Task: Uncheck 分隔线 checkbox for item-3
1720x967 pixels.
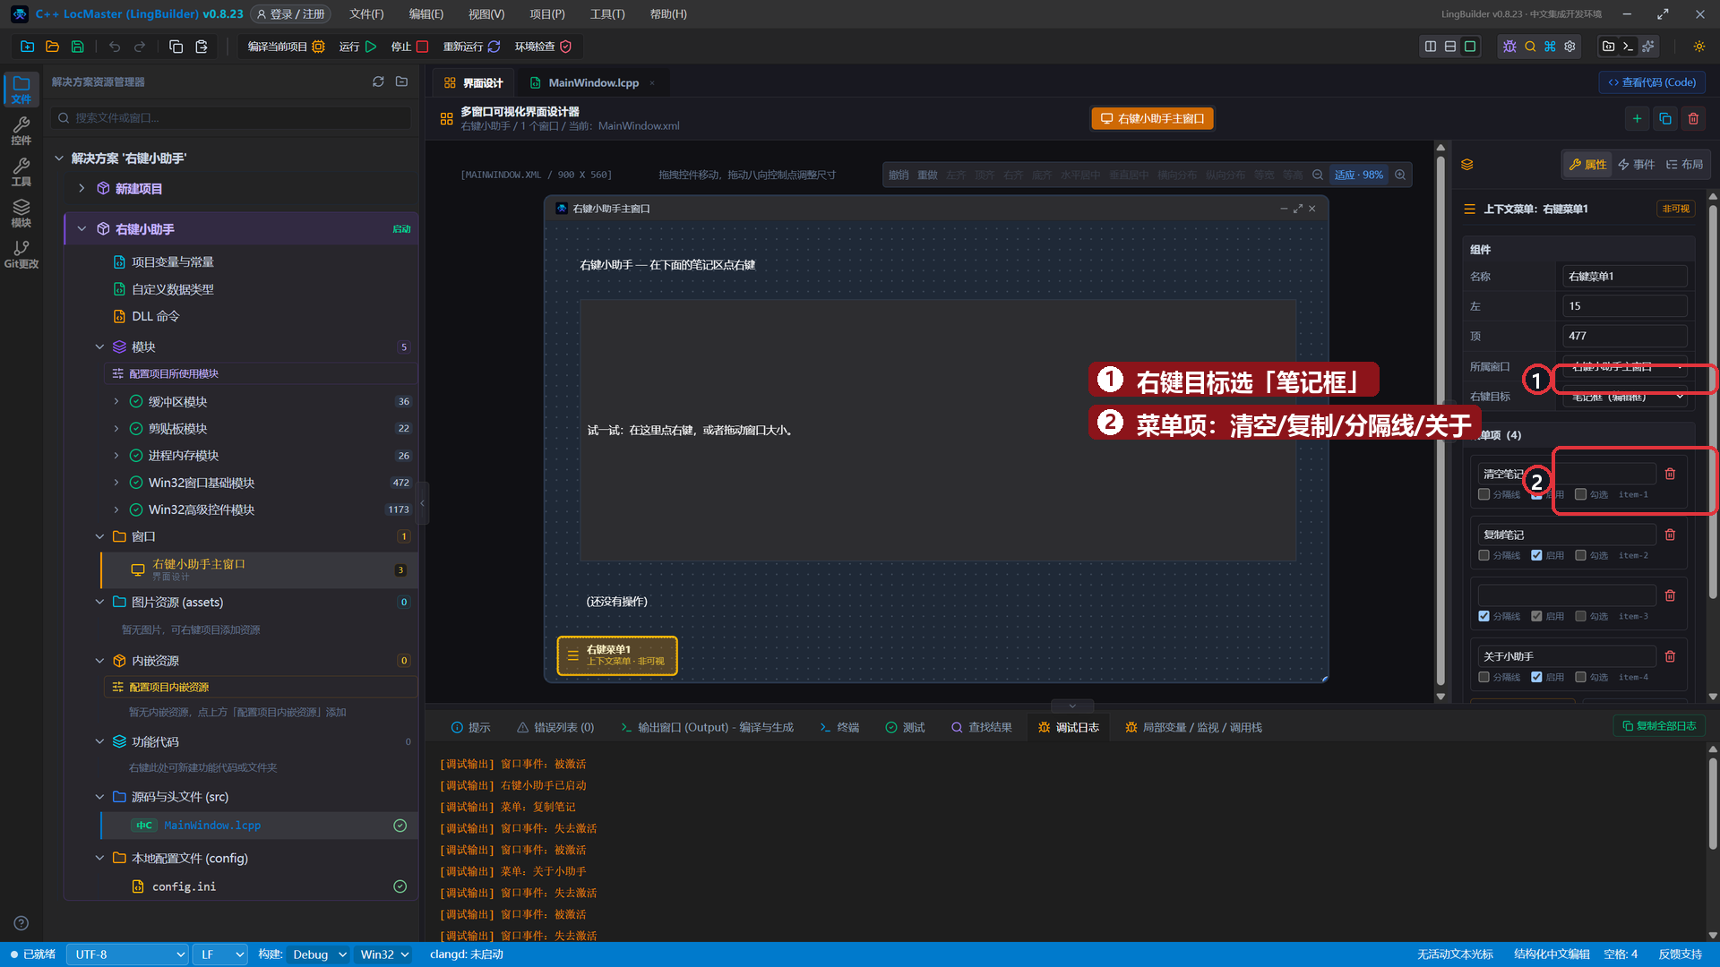Action: click(1484, 616)
